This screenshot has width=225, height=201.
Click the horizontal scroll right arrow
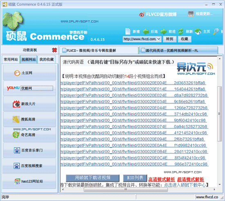[x=214, y=190]
